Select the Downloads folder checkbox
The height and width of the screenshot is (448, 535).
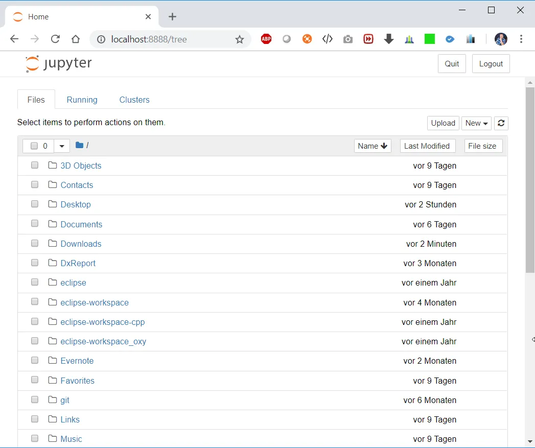point(35,244)
